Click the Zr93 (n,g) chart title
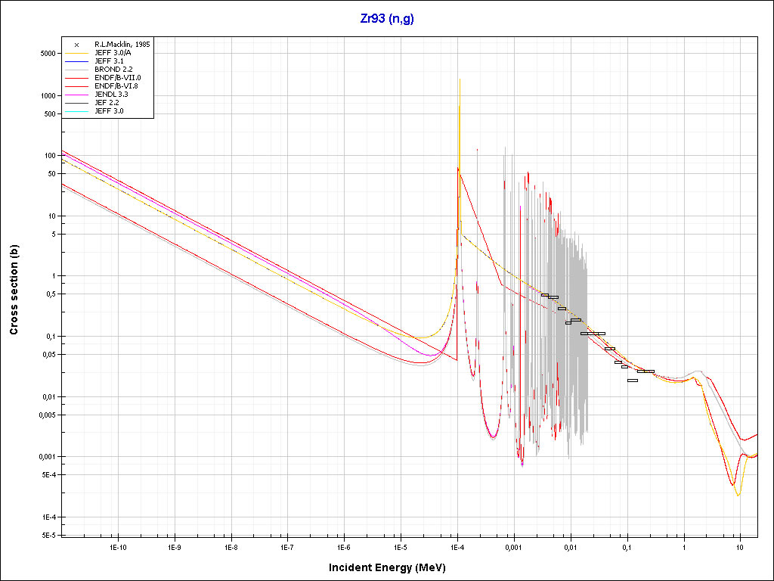The image size is (774, 581). click(386, 19)
